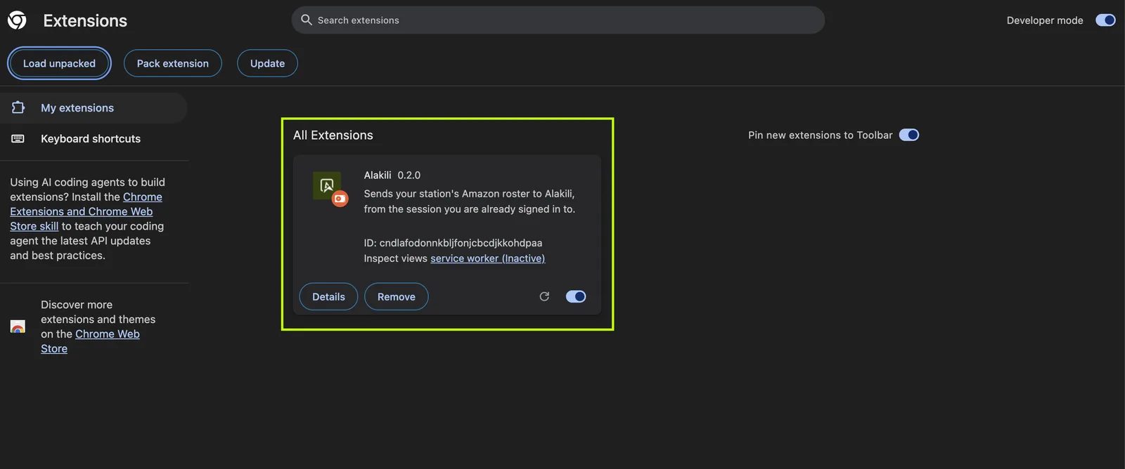
Task: Click the Keyboard shortcuts keyboard icon
Action: tap(18, 138)
